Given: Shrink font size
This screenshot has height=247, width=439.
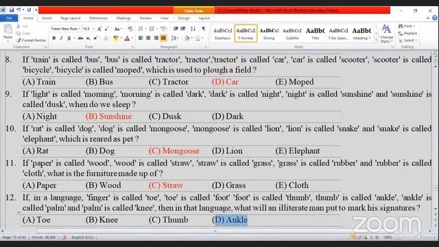Looking at the screenshot, I should click(x=106, y=29).
